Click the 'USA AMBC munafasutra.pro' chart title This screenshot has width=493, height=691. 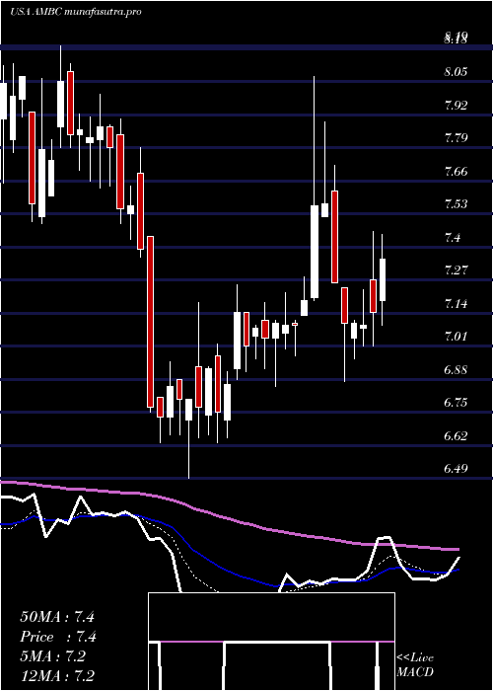coord(76,12)
